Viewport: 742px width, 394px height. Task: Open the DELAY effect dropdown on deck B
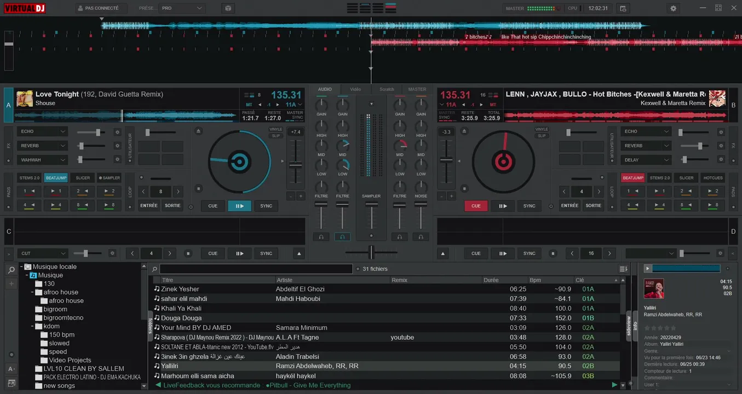pos(646,160)
